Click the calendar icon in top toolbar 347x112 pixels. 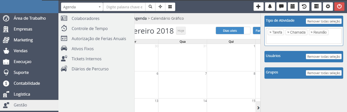tap(293, 7)
